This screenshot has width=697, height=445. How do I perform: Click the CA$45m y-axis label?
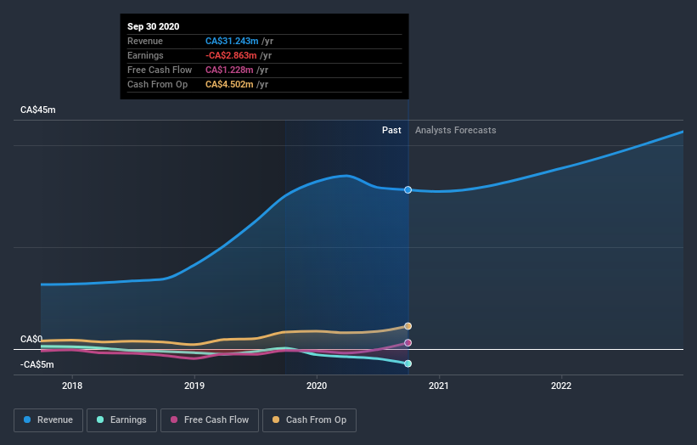tap(38, 110)
